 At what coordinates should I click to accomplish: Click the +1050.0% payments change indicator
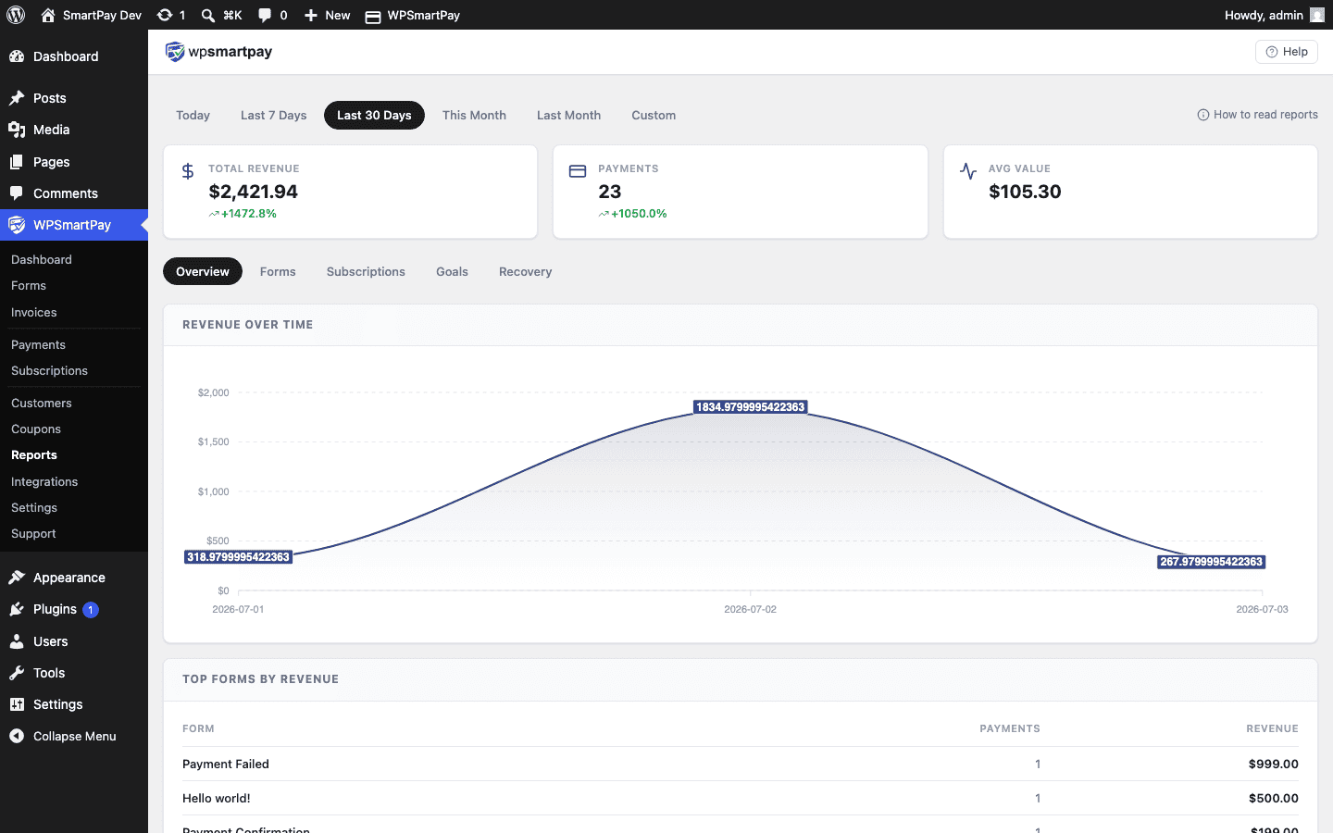(632, 214)
